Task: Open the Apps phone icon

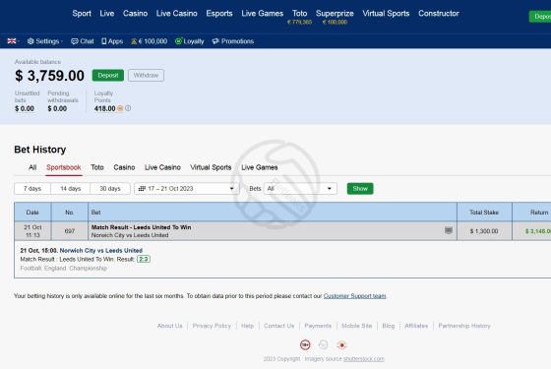Action: tap(103, 41)
